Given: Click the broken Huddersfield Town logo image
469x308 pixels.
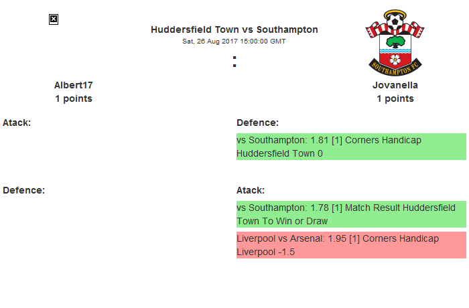Looking at the screenshot, I should click(x=54, y=19).
